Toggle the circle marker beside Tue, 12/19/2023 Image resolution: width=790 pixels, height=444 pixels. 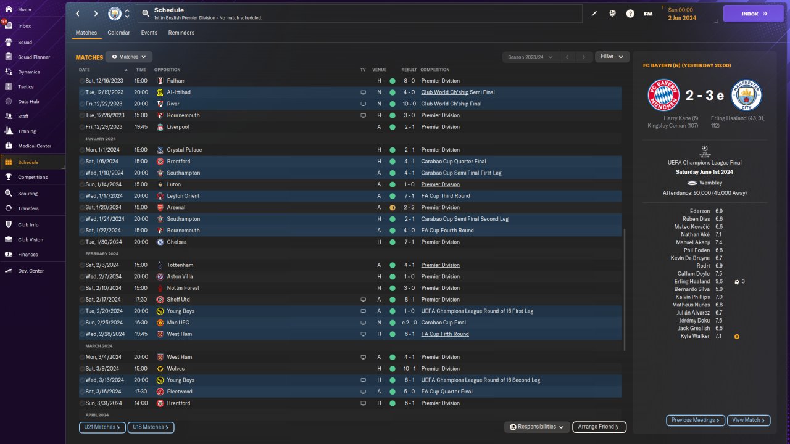click(82, 92)
